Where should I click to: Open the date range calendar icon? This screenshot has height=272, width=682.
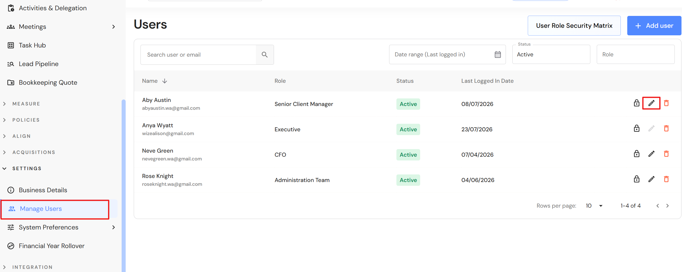pyautogui.click(x=498, y=54)
